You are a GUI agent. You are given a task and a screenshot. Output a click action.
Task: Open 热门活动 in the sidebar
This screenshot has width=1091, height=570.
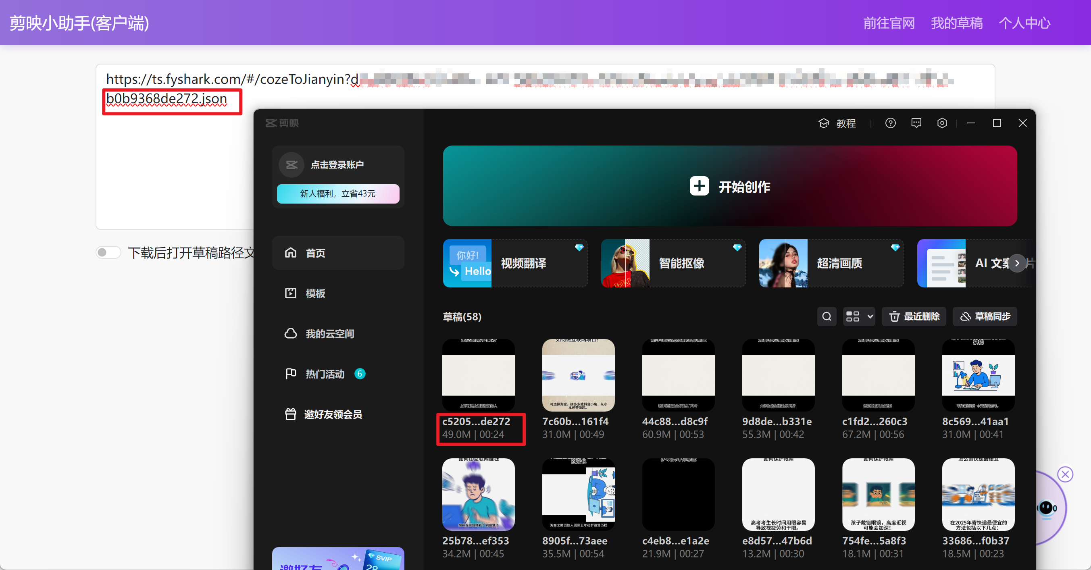point(338,374)
